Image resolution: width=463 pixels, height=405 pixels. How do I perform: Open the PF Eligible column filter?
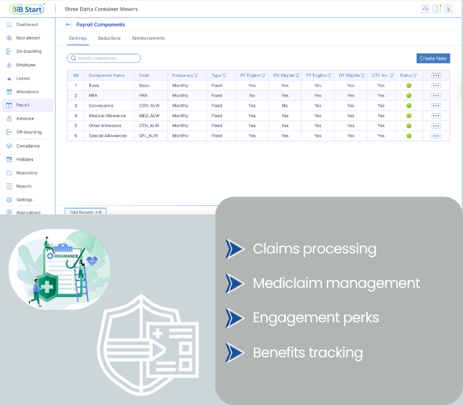tap(264, 75)
